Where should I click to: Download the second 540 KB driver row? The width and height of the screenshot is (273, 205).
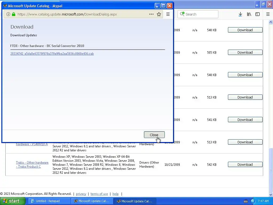click(245, 75)
